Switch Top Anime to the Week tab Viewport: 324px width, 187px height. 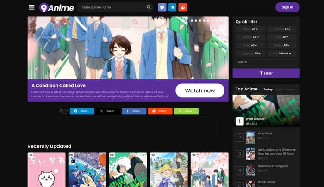(x=279, y=90)
